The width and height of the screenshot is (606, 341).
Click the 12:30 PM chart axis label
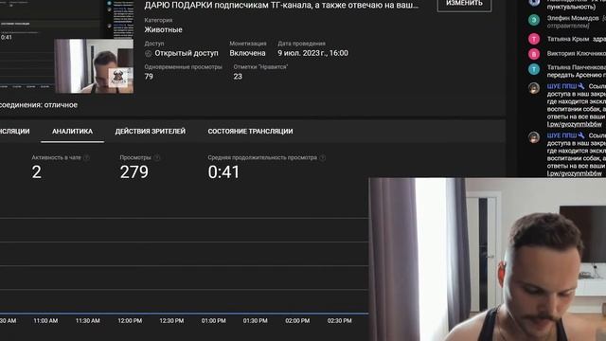171,321
